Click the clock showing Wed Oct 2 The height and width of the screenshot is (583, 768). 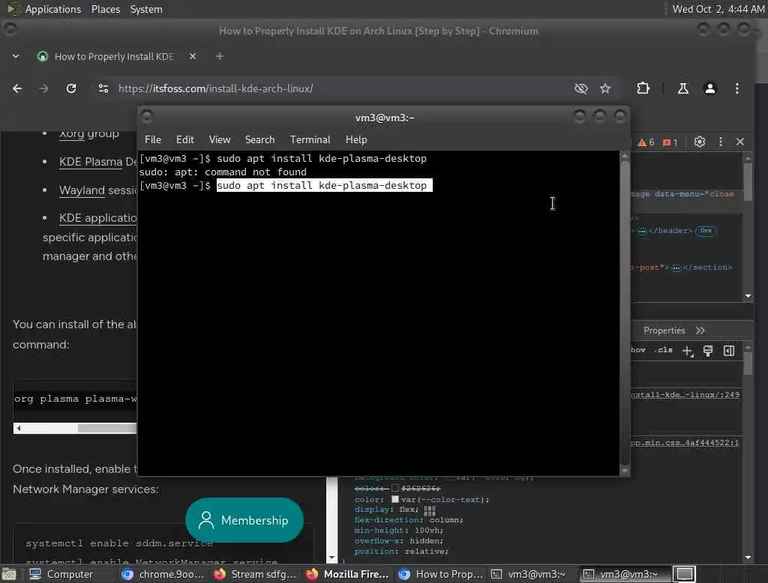pos(718,9)
